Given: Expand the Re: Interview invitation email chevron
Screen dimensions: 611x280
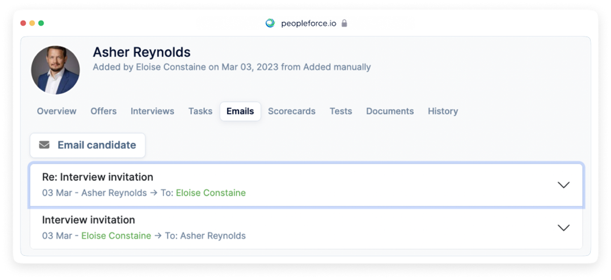Looking at the screenshot, I should [563, 185].
